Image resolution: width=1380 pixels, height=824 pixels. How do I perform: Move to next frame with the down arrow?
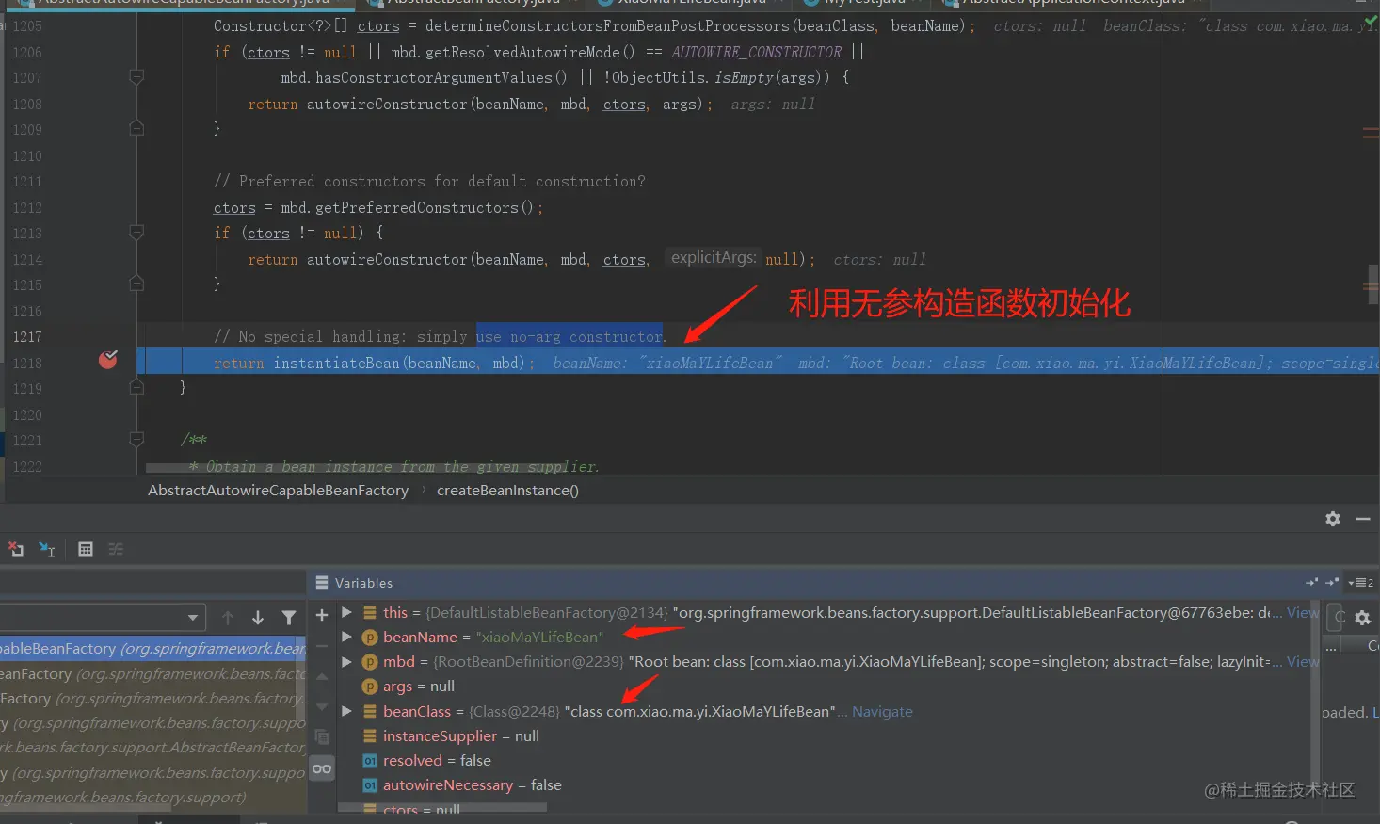pyautogui.click(x=258, y=618)
